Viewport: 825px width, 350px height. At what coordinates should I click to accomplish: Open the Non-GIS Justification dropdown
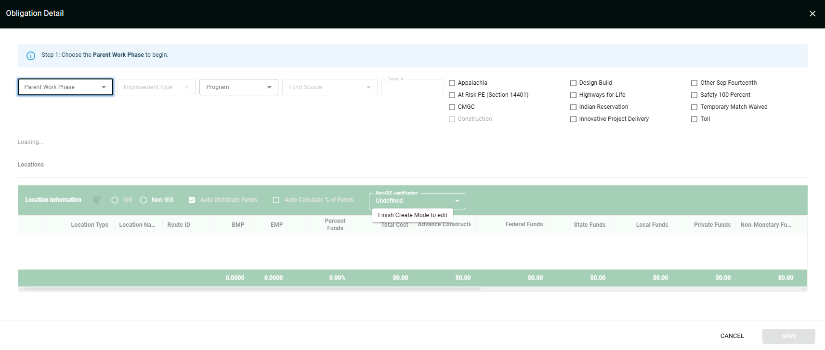(417, 201)
